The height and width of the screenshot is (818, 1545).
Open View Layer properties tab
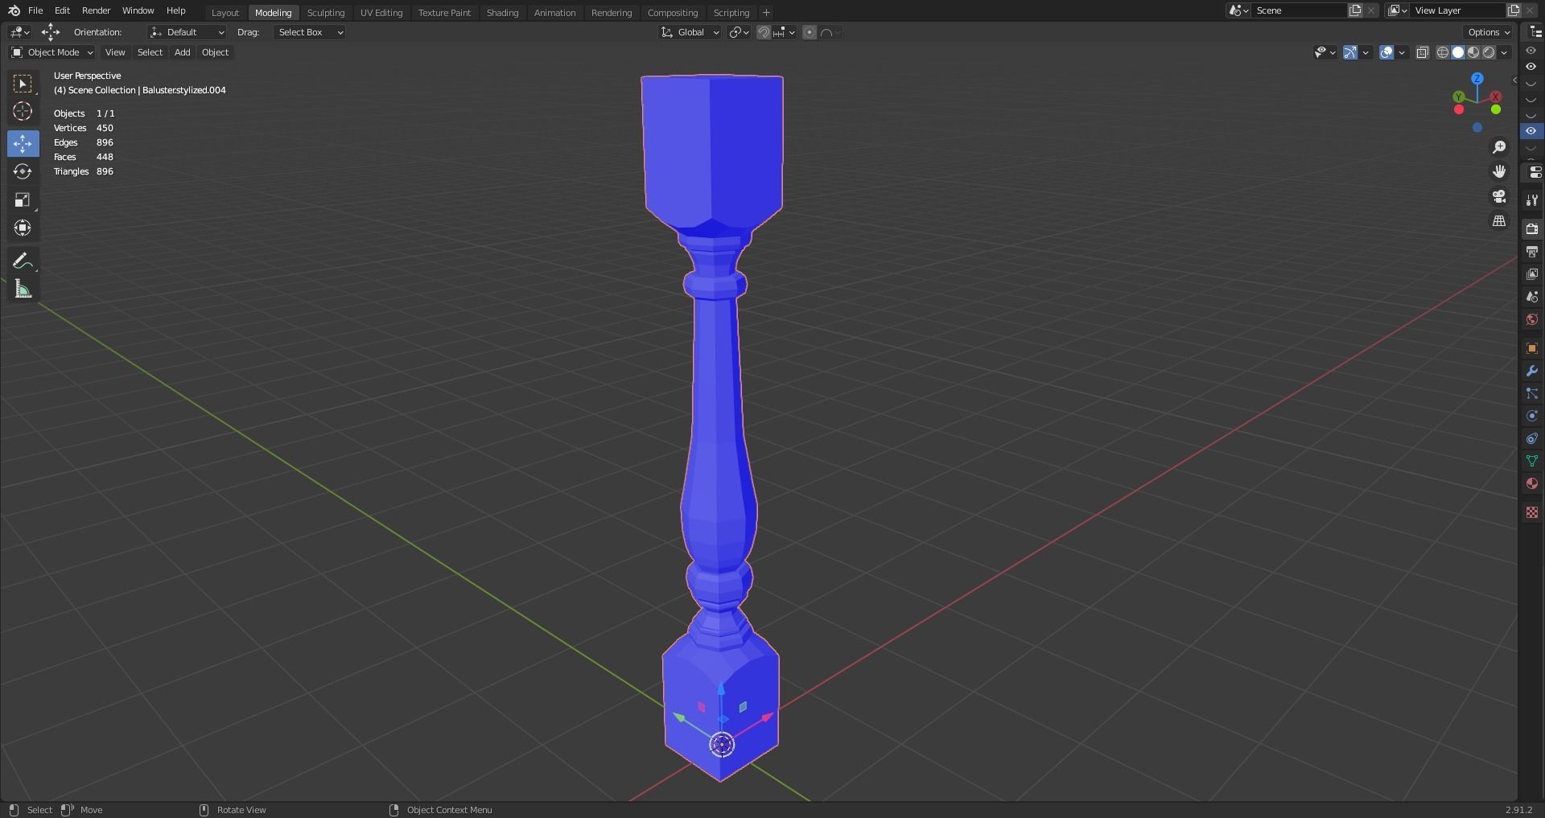1531,274
